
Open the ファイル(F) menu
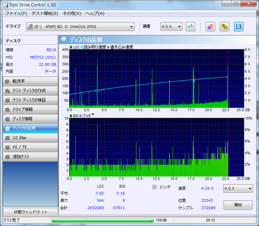16,13
